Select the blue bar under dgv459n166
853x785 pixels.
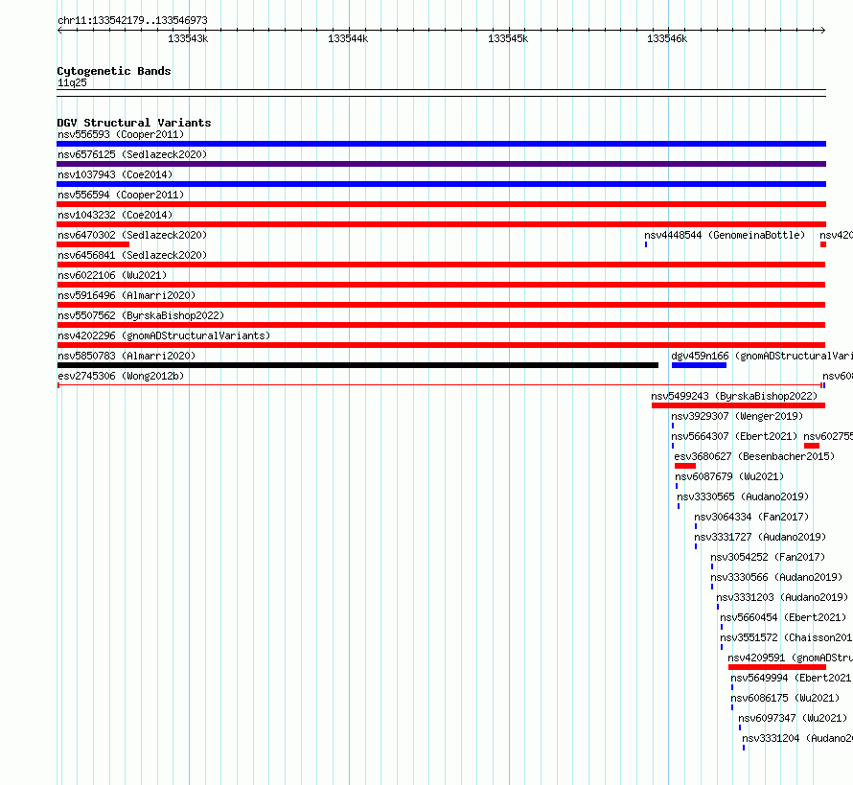tap(699, 365)
